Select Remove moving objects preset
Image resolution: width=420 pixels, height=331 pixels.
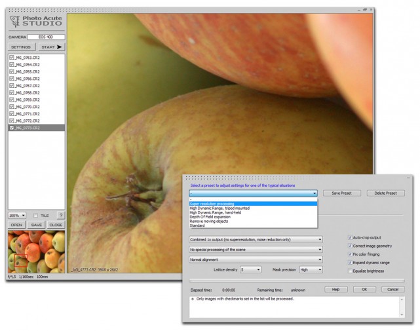coord(253,221)
